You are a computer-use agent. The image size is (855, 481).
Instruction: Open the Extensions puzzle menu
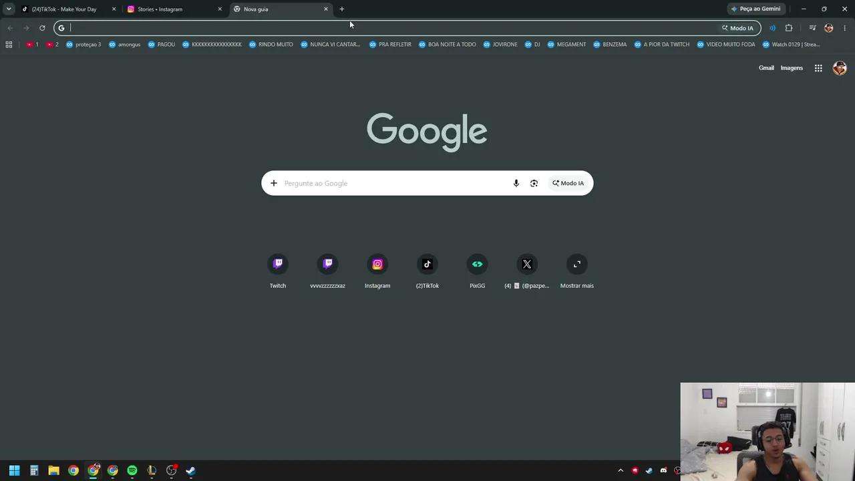[789, 28]
